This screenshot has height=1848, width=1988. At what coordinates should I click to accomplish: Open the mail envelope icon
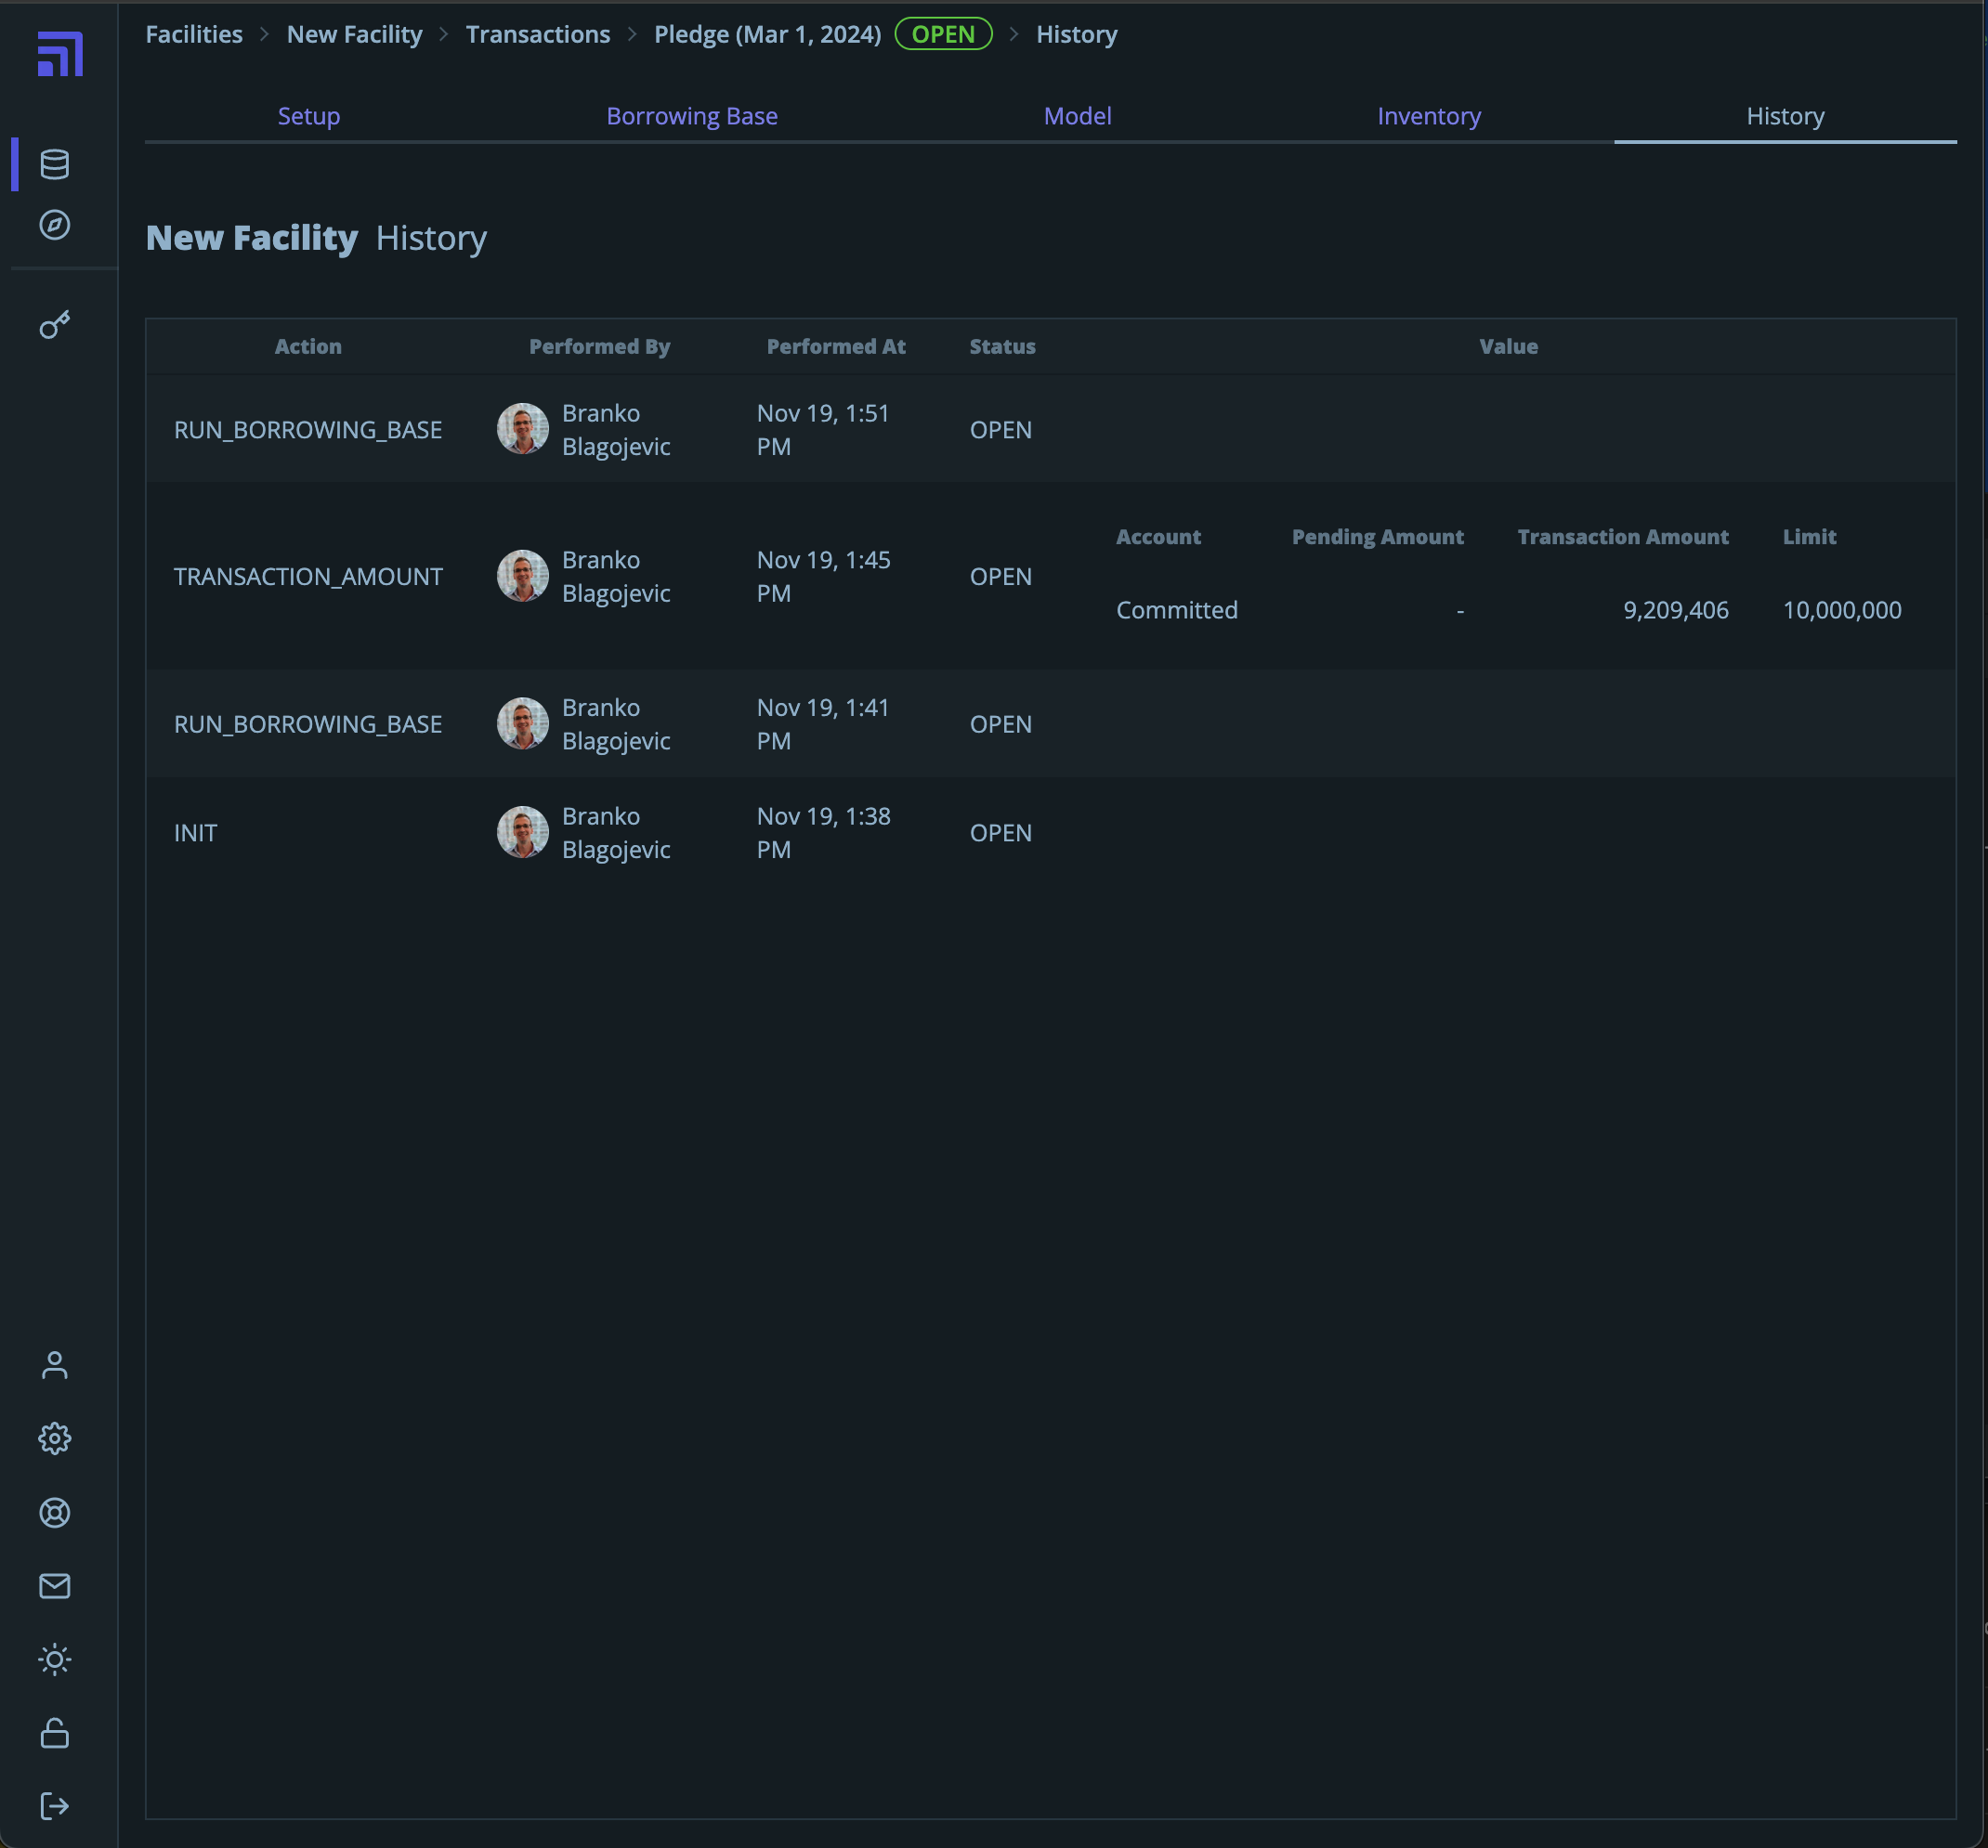pos(55,1586)
